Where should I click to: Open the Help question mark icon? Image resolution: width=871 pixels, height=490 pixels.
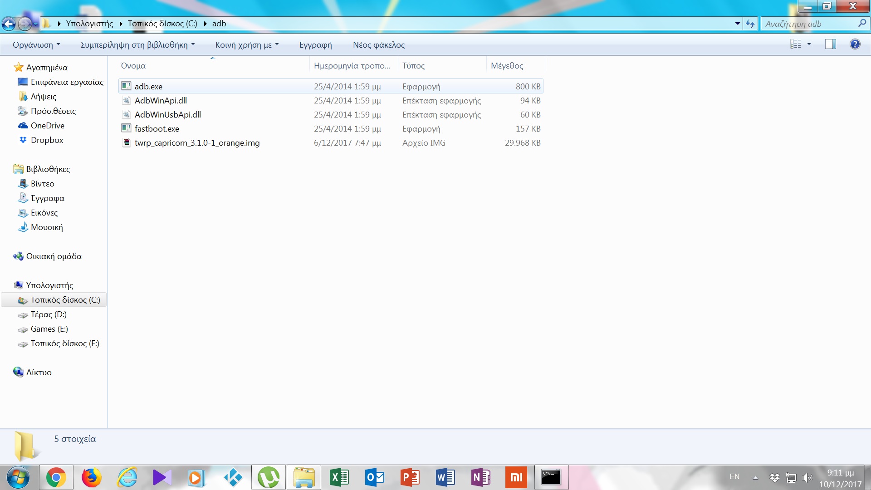(855, 44)
